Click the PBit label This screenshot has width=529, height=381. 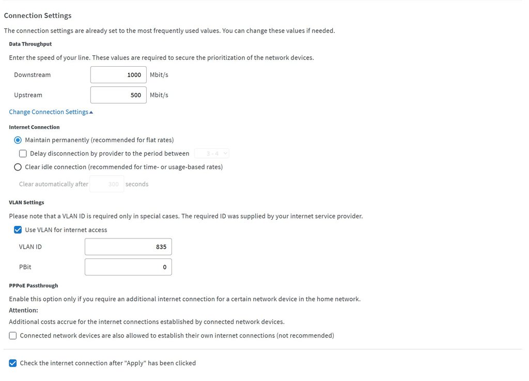tap(25, 267)
